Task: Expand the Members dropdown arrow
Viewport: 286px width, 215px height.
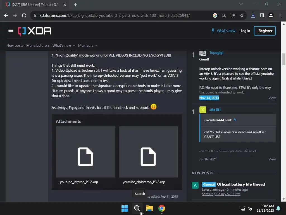Action: pyautogui.click(x=96, y=46)
